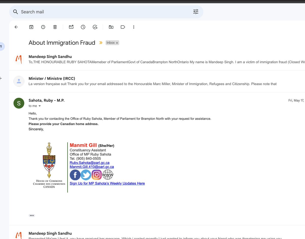The image size is (305, 239).
Task: Open the Facebook icon in the signature
Action: [75, 175]
